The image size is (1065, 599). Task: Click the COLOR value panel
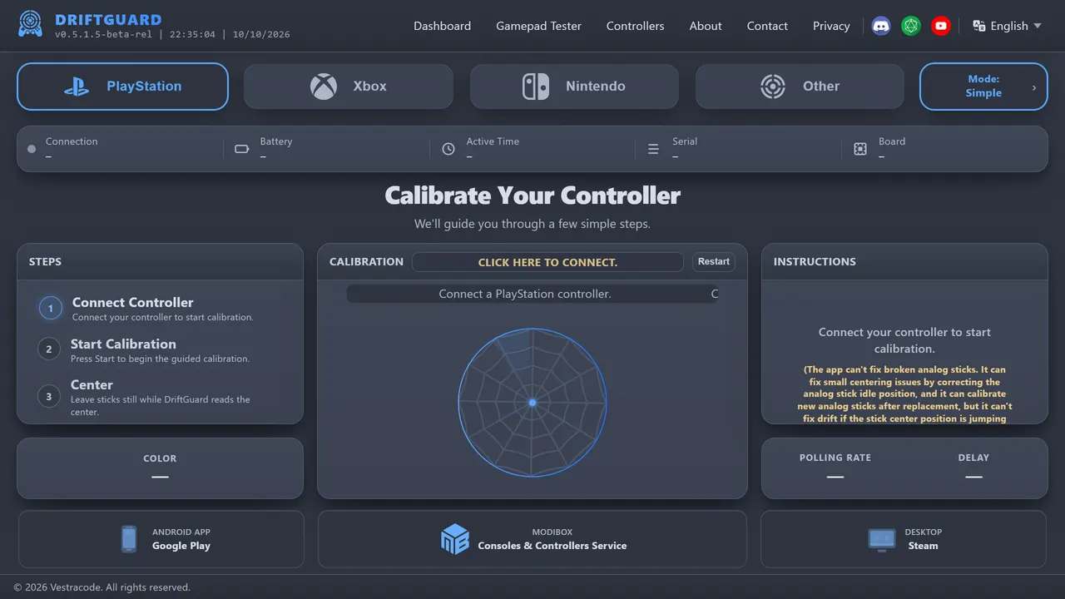click(160, 468)
